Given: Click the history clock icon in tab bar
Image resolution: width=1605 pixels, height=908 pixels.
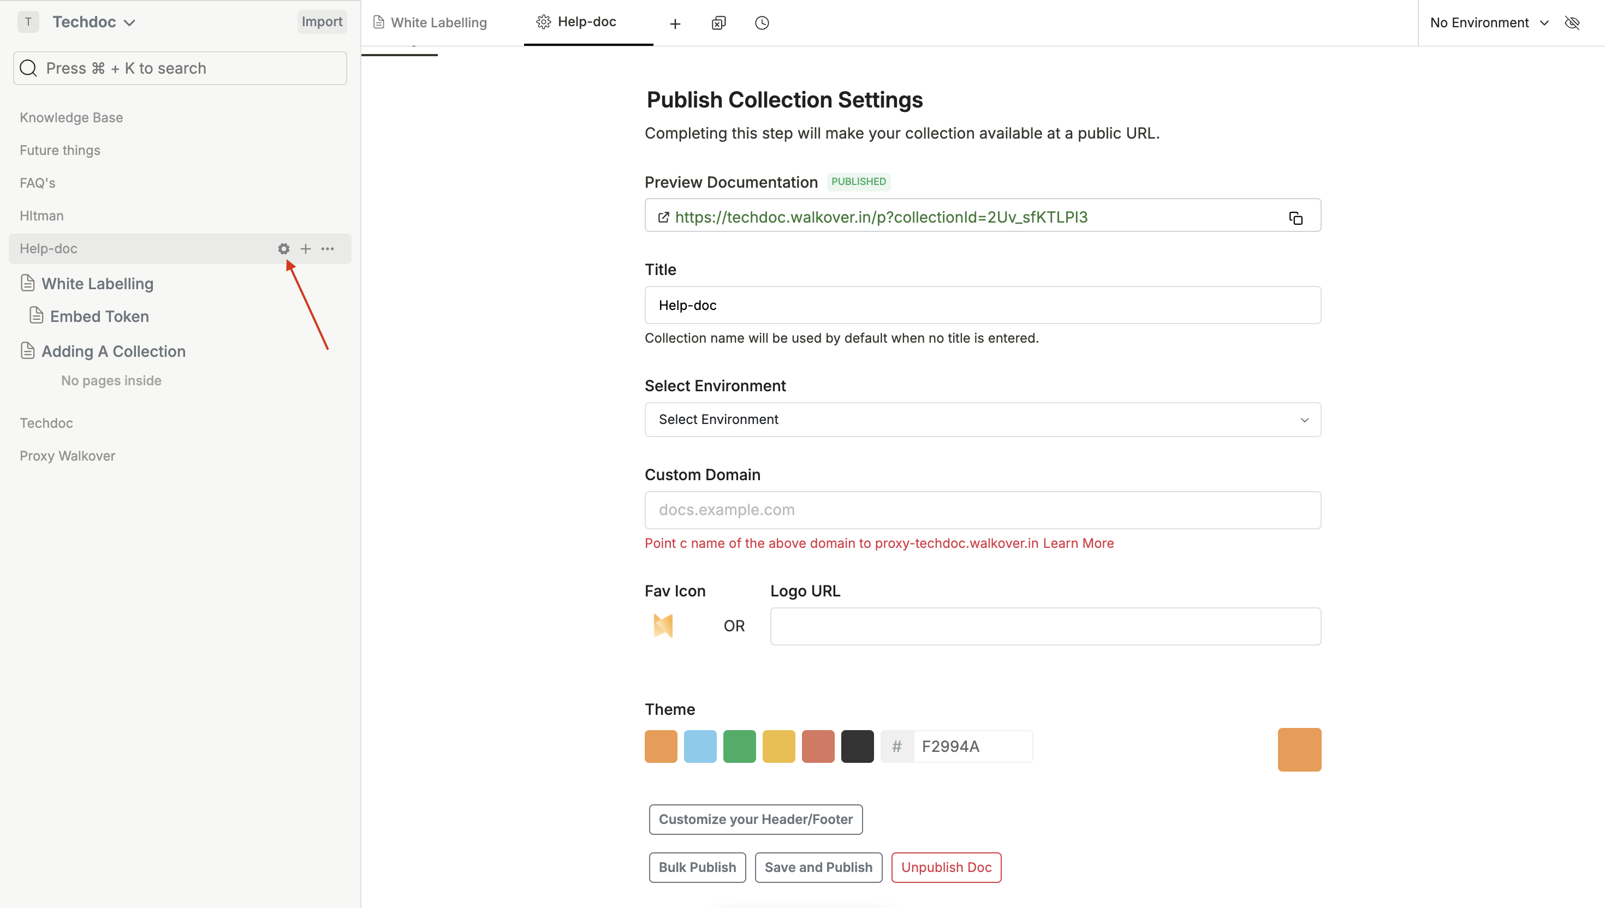Looking at the screenshot, I should click(762, 23).
